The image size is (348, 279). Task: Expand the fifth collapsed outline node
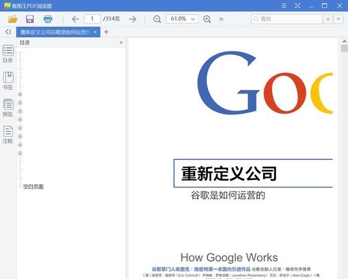pos(20,128)
